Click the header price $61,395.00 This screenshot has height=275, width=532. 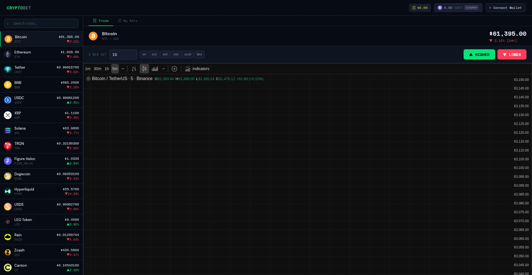pyautogui.click(x=508, y=34)
